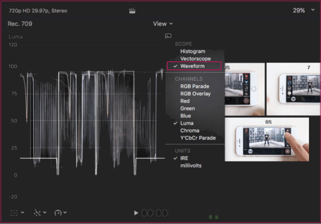Screen dimensions: 321x224
Task: Click the phone thumbnail labeled 7
Action: (x=293, y=89)
